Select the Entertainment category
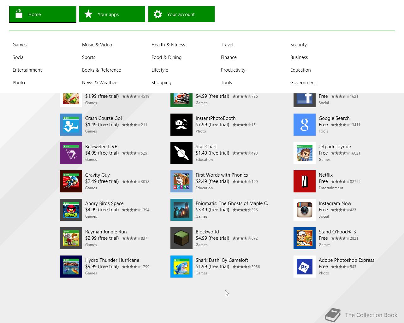Image resolution: width=404 pixels, height=323 pixels. click(x=27, y=70)
